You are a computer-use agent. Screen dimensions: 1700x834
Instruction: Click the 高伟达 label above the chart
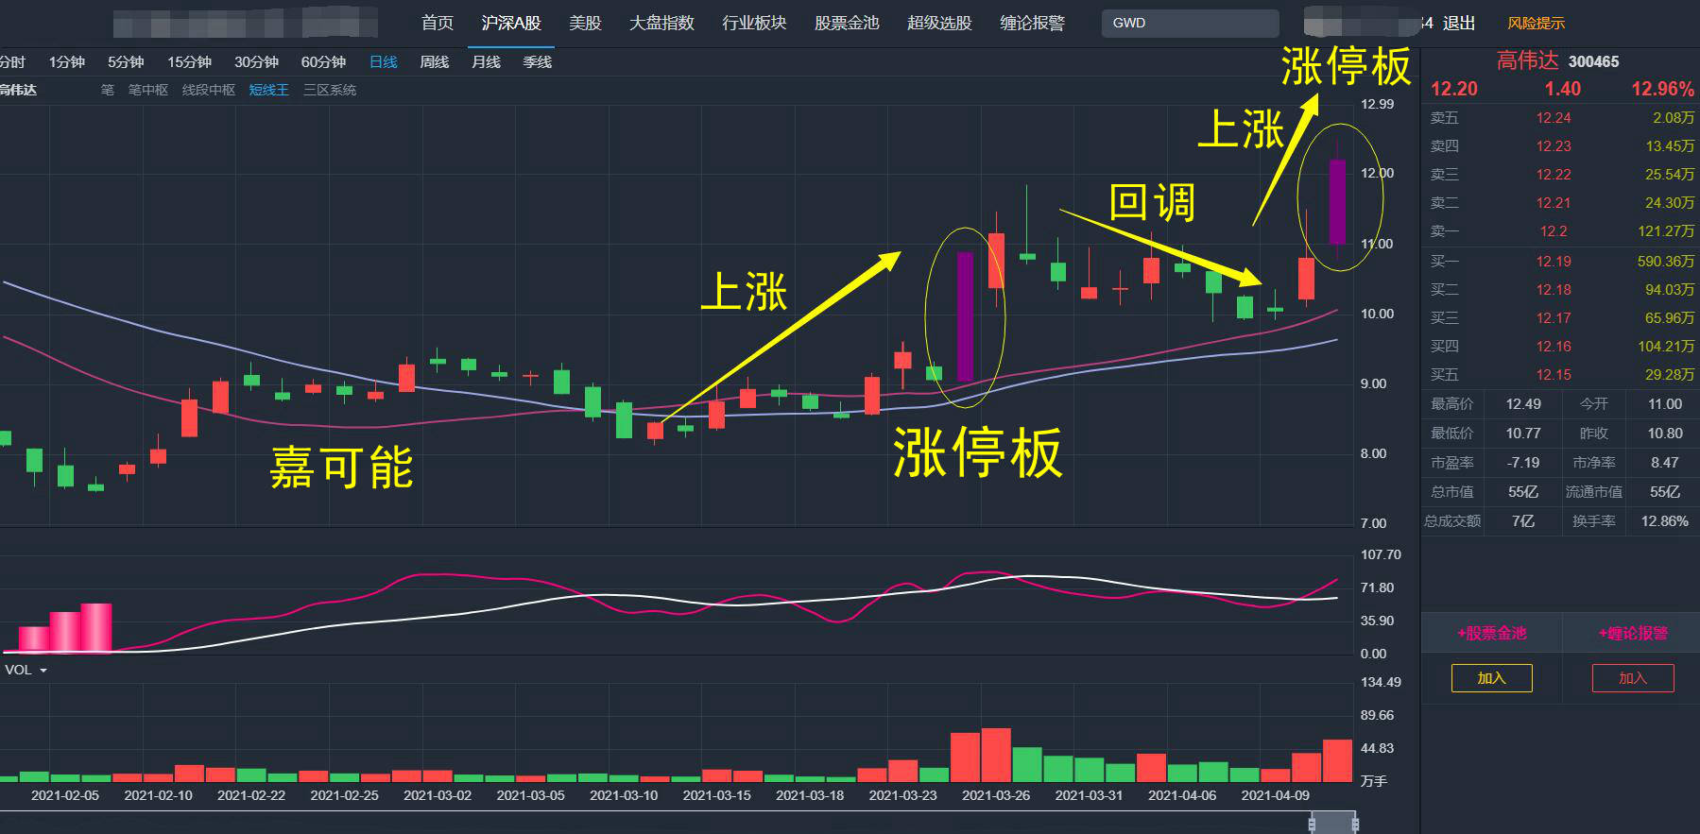pyautogui.click(x=18, y=90)
